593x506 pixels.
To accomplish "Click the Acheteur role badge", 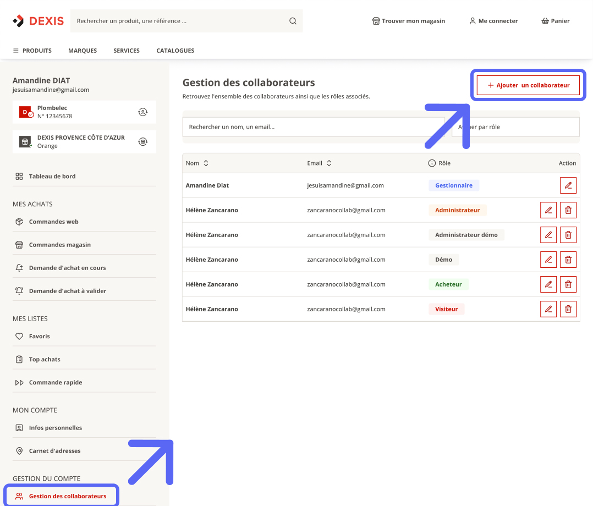I will [x=448, y=284].
